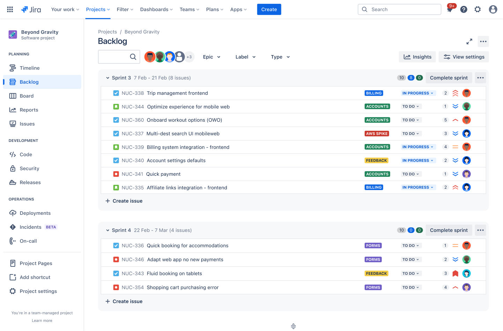Click the BILLING epic label on NUC-338
This screenshot has height=331, width=503.
click(373, 93)
